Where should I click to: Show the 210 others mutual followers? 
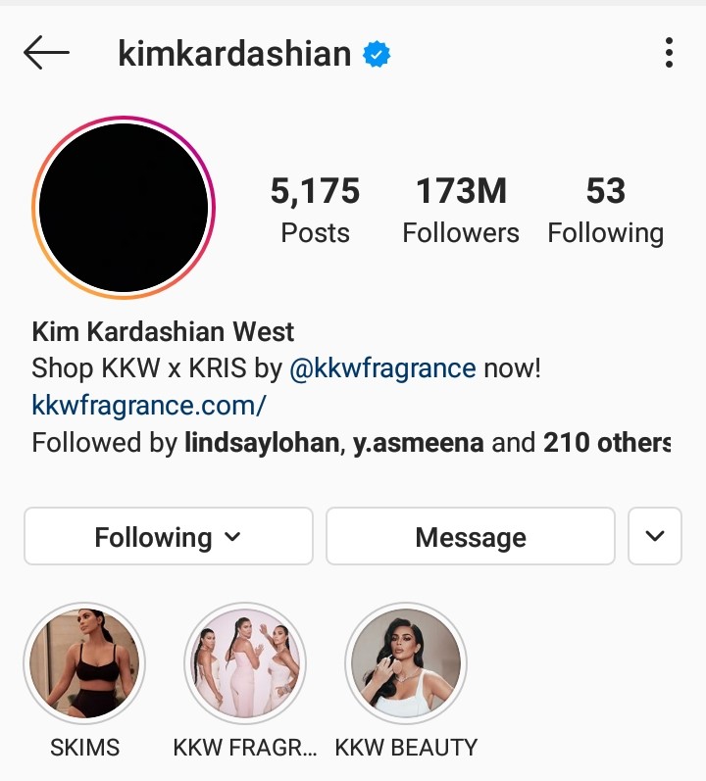(607, 443)
